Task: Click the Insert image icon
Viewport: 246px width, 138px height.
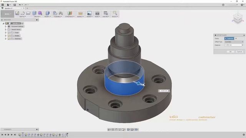Action: (x=89, y=13)
